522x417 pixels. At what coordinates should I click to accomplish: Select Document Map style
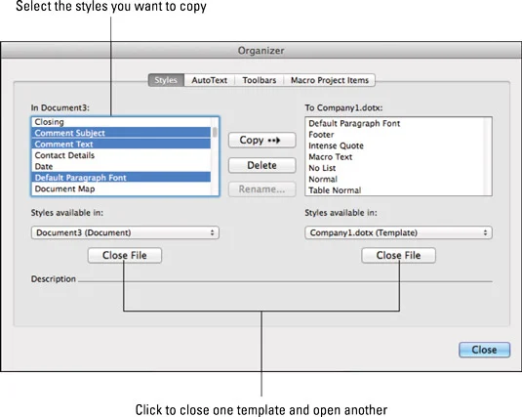tap(121, 188)
